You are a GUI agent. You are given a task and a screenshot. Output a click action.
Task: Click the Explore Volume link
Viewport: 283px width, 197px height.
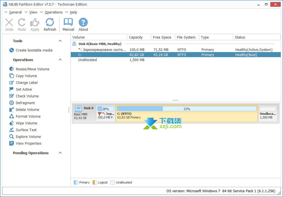tap(28, 137)
